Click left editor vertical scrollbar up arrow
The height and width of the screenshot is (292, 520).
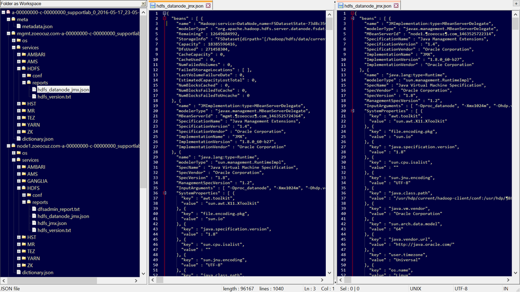point(329,14)
